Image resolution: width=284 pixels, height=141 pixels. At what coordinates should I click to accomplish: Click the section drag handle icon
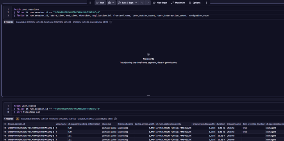[x=90, y=3]
